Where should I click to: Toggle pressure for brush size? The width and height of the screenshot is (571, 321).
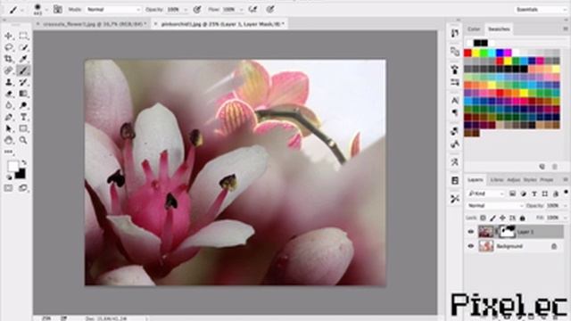[269, 10]
